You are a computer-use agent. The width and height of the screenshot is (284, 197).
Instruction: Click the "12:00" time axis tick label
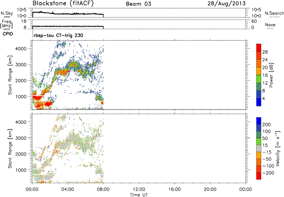tap(139, 190)
